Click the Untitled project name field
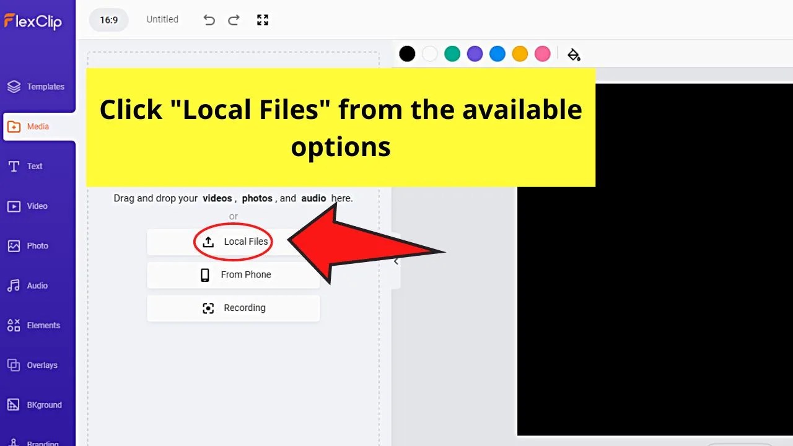Screen dimensions: 793x446 point(162,19)
